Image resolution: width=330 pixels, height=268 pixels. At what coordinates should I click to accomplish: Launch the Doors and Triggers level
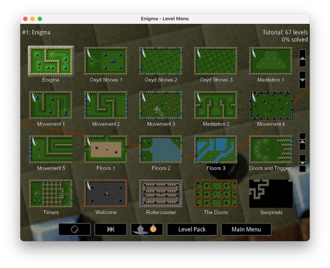click(x=271, y=150)
